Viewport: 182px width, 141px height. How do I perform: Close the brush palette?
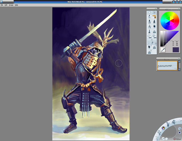pyautogui.click(x=156, y=9)
